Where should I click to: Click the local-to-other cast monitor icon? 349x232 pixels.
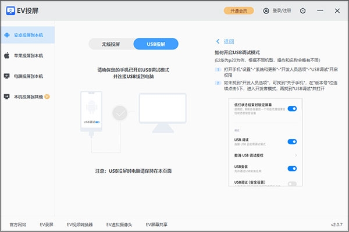(x=6, y=97)
